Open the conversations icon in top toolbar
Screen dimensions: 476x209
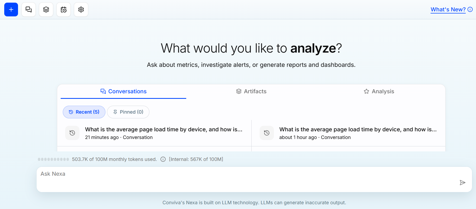click(29, 10)
